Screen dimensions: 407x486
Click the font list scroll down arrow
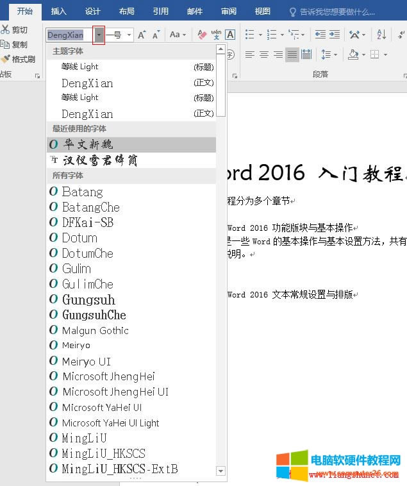221,471
